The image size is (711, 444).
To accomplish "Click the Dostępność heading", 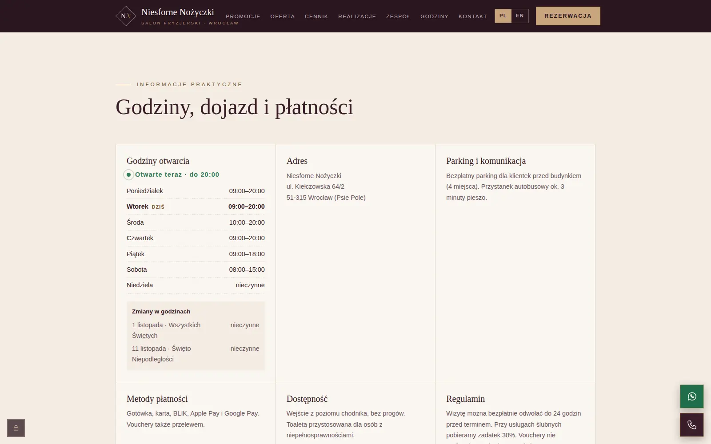I will [307, 399].
